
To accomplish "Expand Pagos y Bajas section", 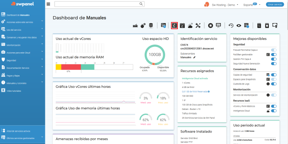I will pyautogui.click(x=22, y=76).
